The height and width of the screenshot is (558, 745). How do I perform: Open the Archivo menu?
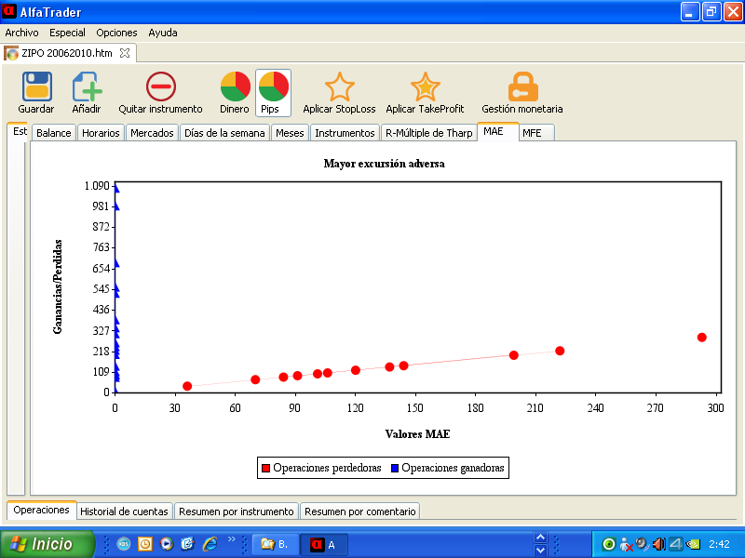tap(22, 33)
